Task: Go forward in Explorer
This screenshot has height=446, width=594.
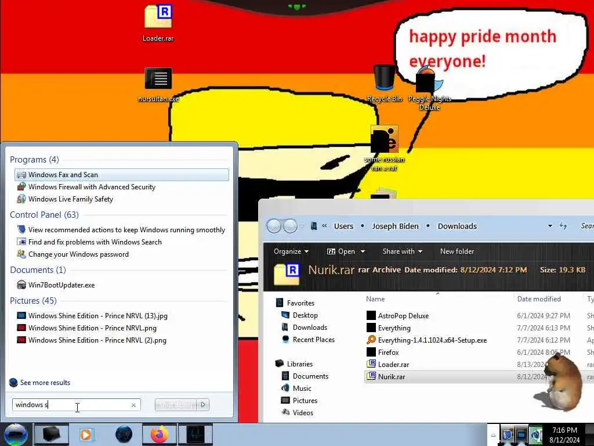Action: [x=291, y=226]
